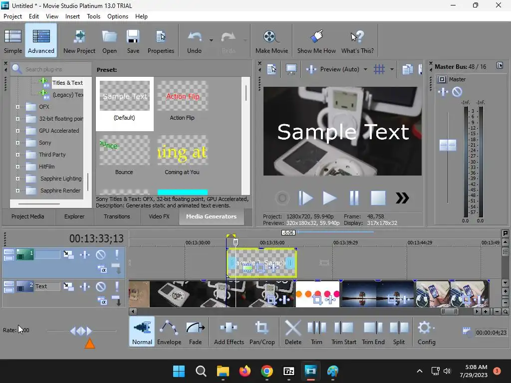Select Titles & Text generator

click(x=67, y=83)
